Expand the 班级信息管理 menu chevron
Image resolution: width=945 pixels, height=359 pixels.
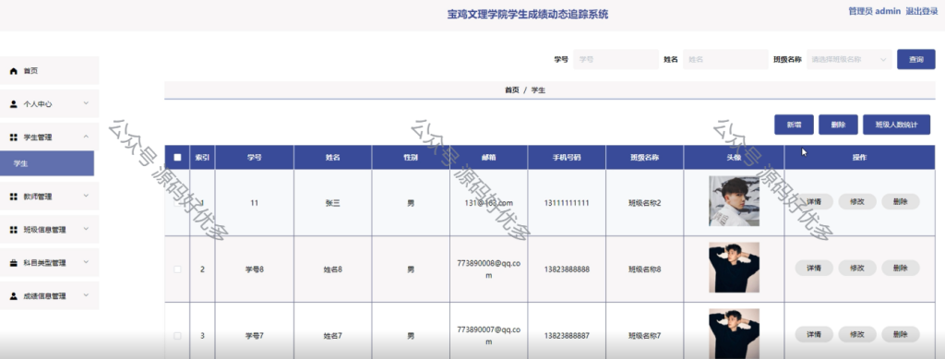[86, 228]
